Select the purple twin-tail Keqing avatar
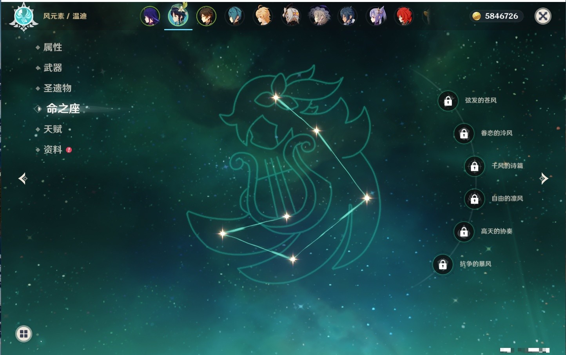Screen dimensions: 566x355 pyautogui.click(x=376, y=16)
